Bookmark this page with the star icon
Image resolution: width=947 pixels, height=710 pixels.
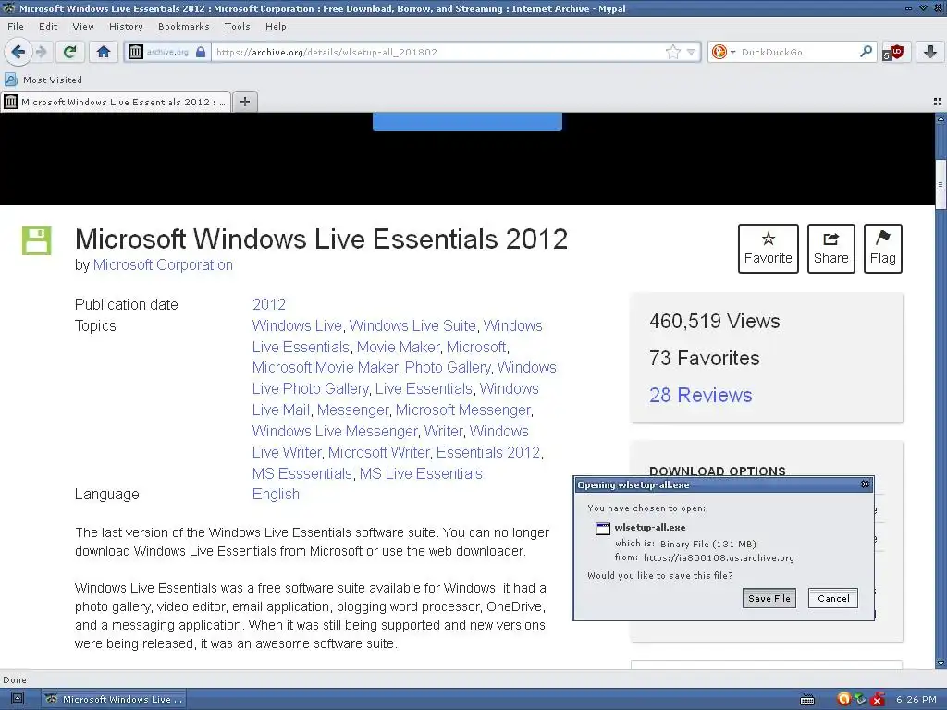click(x=673, y=52)
